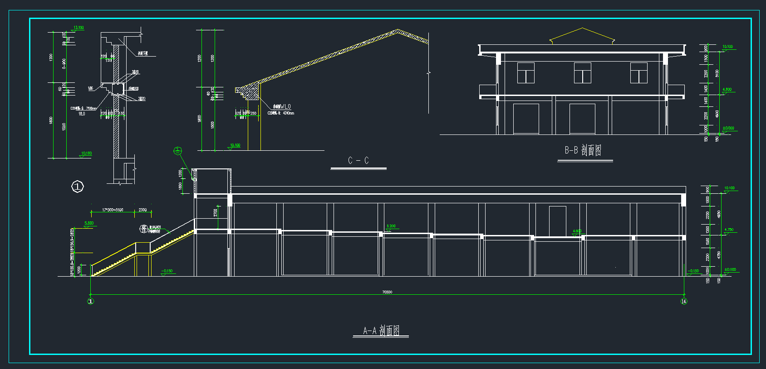This screenshot has width=766, height=369.
Task: Select green grid axis bubble 1 below stairs
Action: click(x=91, y=302)
